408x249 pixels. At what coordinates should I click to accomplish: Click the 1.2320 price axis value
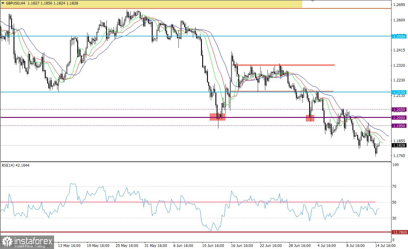[x=400, y=65]
